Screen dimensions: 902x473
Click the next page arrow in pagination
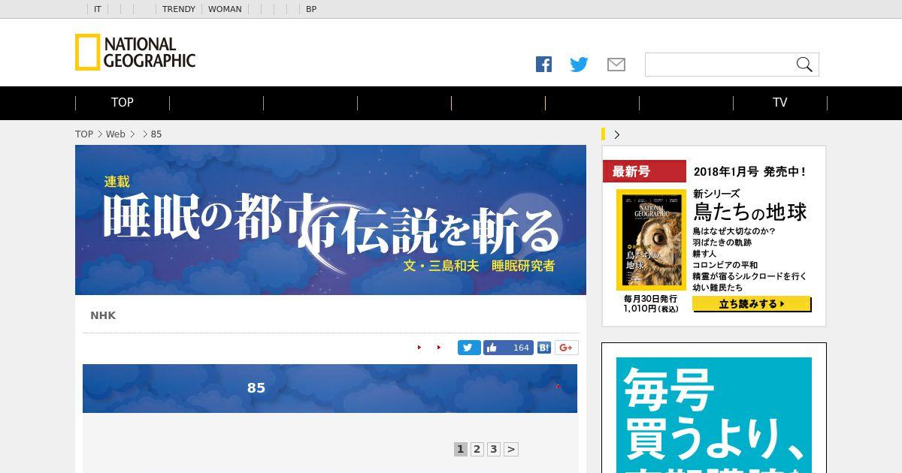click(511, 449)
